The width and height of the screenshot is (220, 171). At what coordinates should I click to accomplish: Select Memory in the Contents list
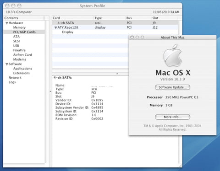click(19, 27)
